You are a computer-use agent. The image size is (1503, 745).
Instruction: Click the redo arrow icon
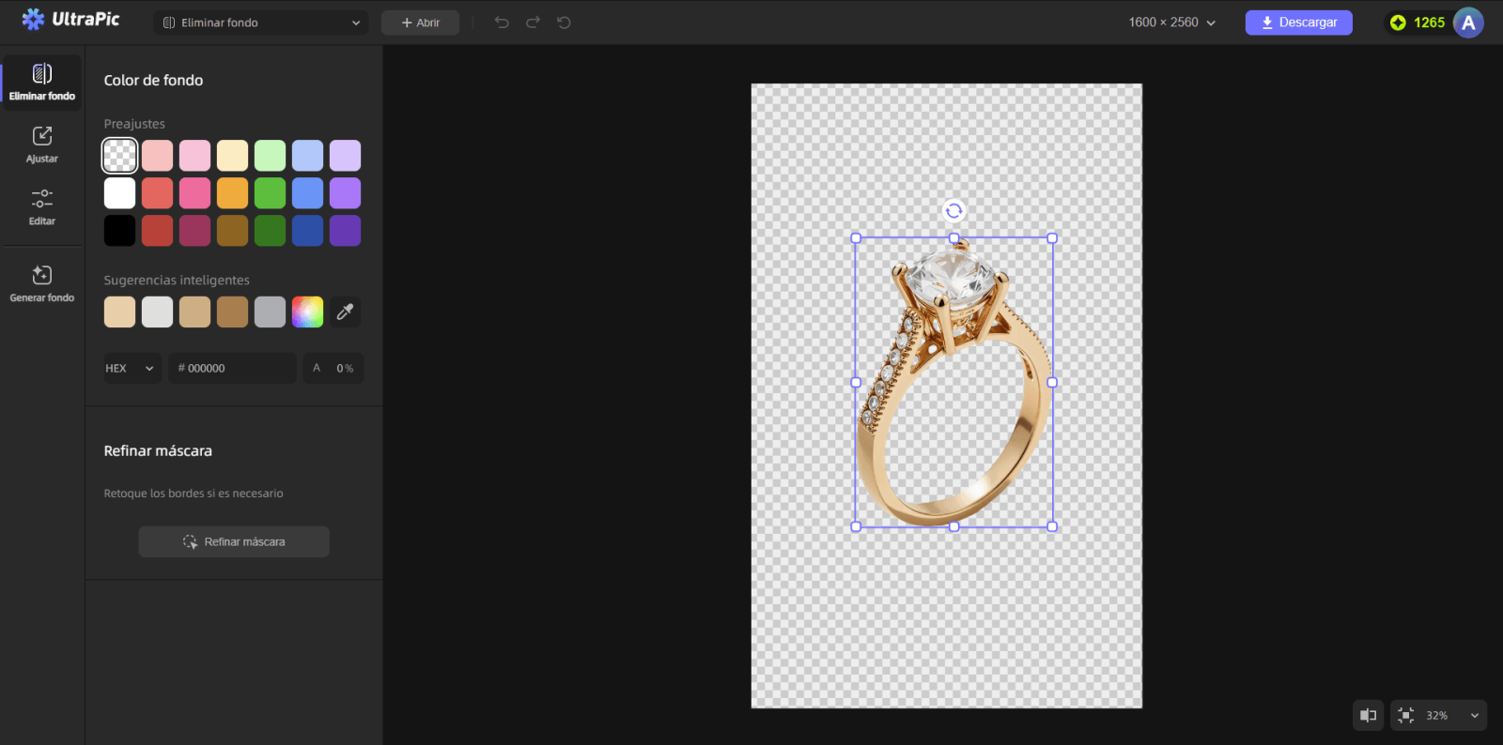(533, 23)
